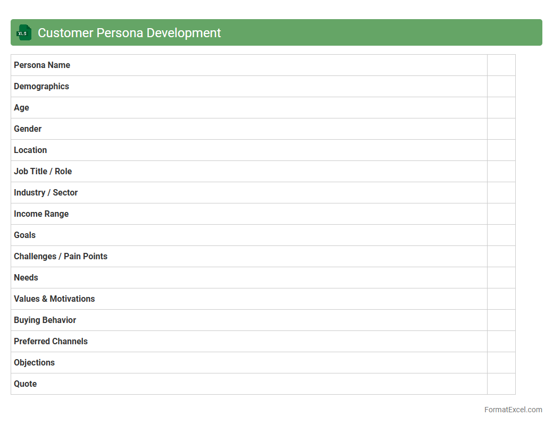Select the Persona Name row label
Image resolution: width=553 pixels, height=425 pixels.
(x=42, y=65)
